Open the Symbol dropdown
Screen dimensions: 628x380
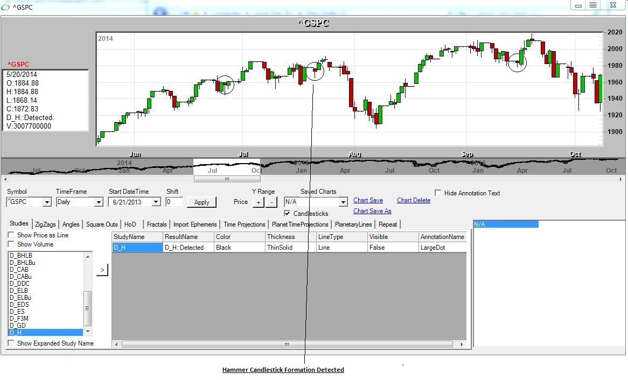click(x=47, y=202)
